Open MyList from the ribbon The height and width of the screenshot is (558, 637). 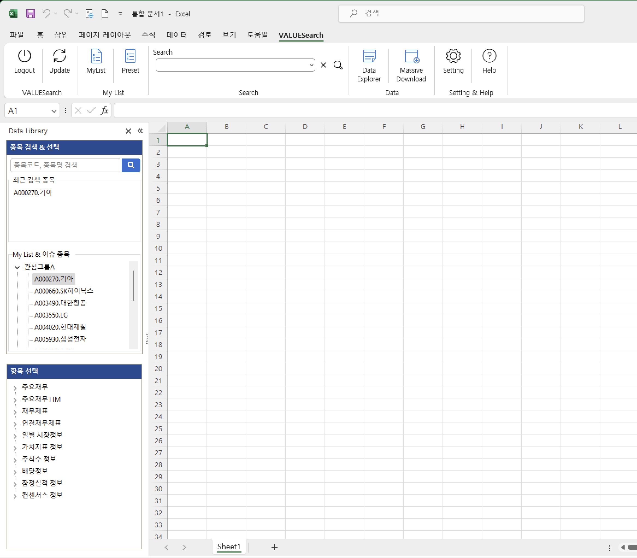[96, 62]
